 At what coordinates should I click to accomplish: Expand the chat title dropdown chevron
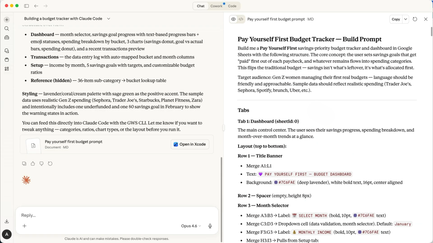[109, 19]
